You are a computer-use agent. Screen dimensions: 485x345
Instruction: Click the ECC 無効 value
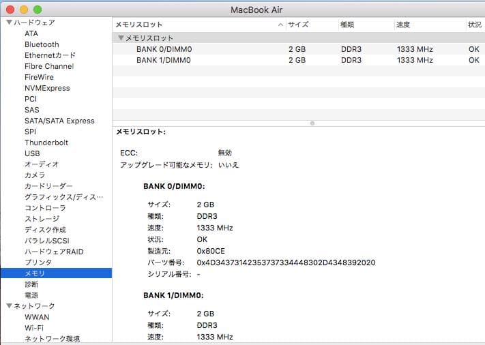[225, 153]
